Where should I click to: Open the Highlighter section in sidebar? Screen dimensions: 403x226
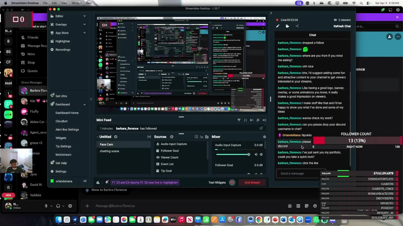[62, 41]
